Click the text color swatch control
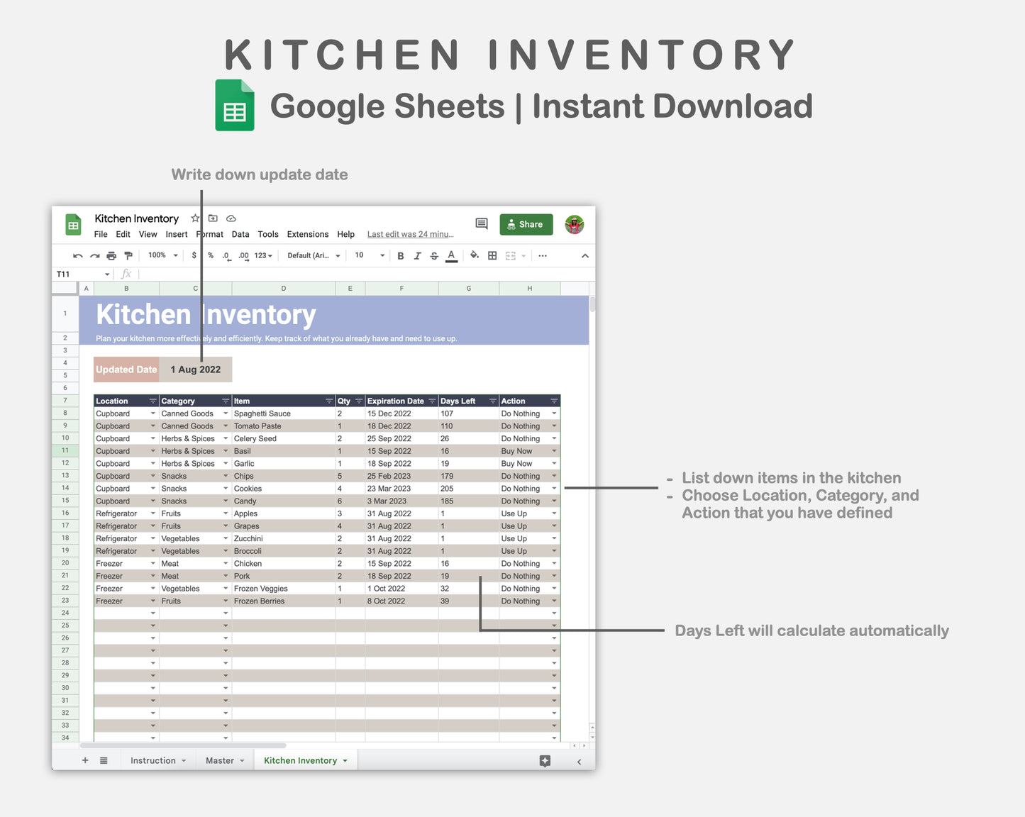Screen dimensions: 1025x817 click(451, 255)
